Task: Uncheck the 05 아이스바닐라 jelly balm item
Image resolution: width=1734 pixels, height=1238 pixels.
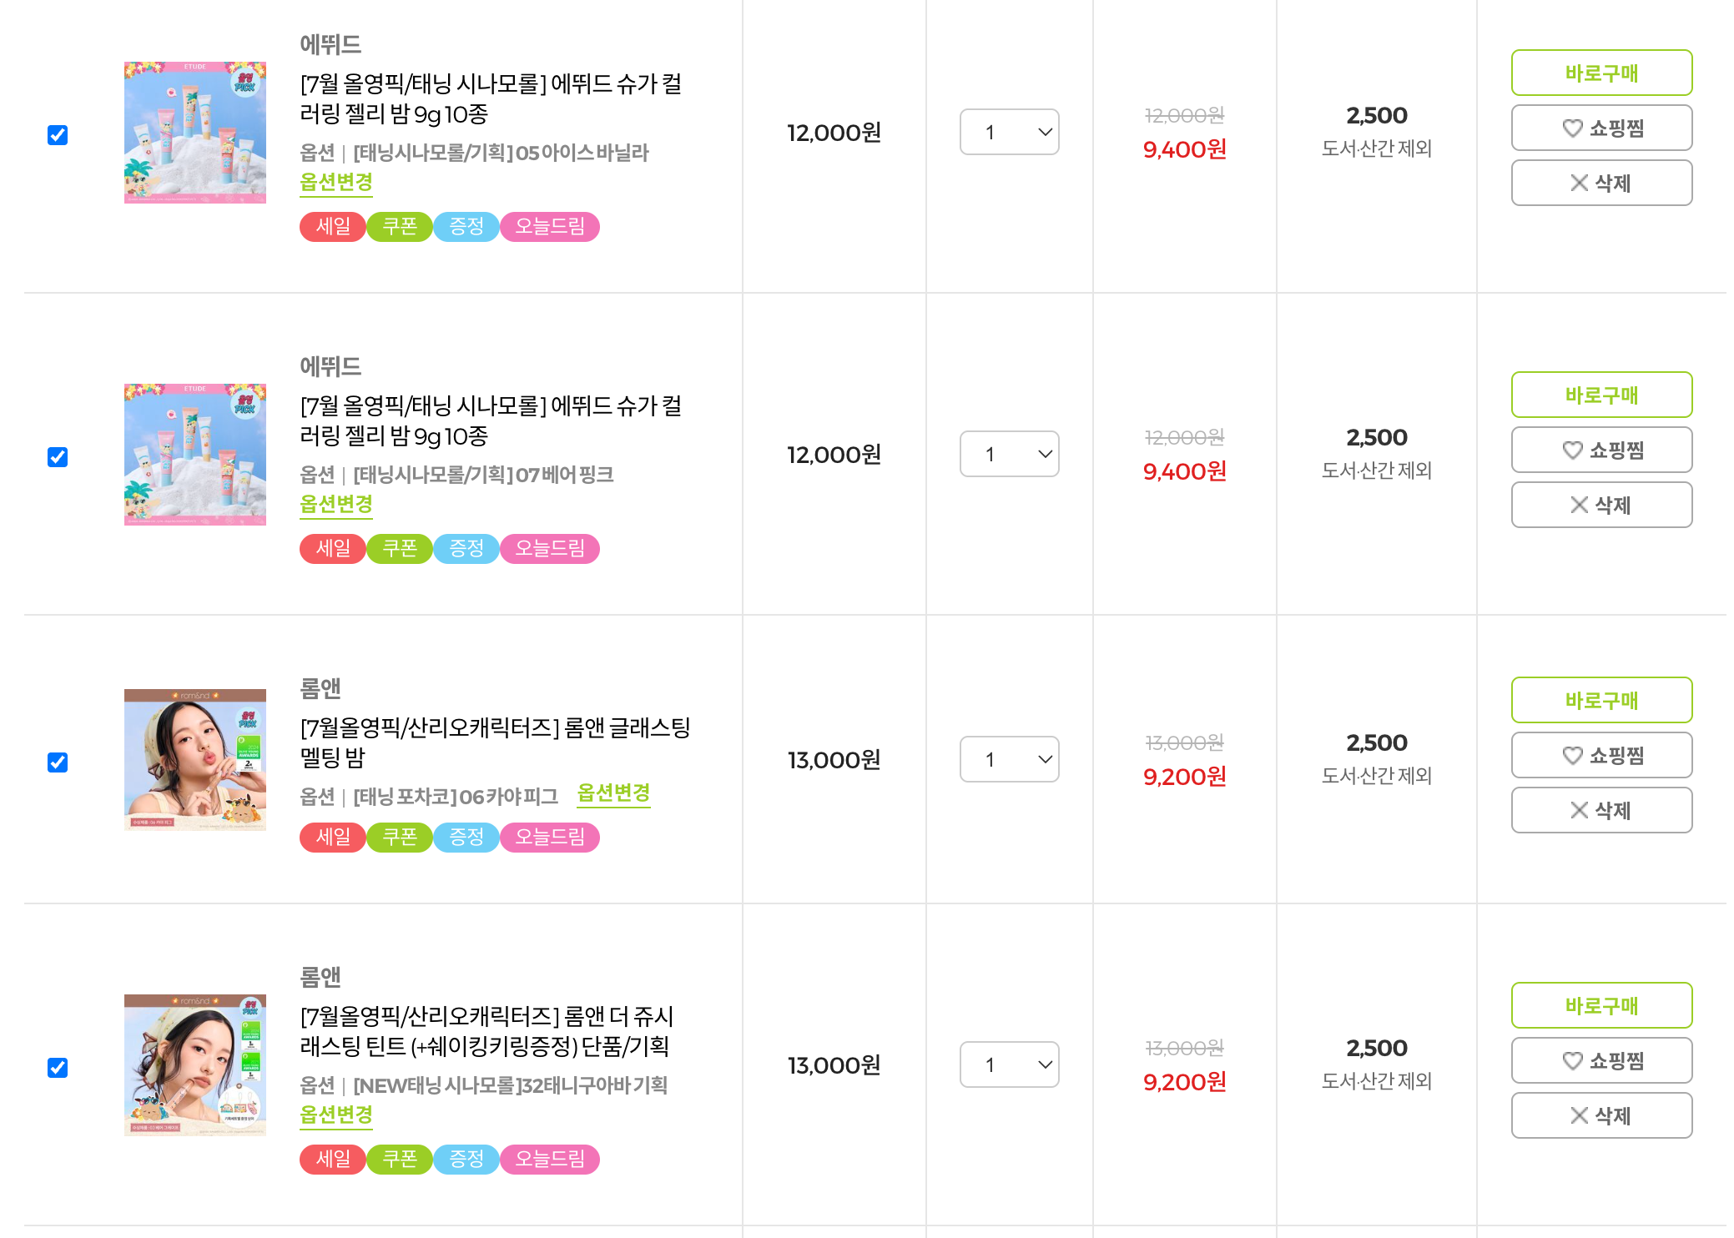Action: 58,135
